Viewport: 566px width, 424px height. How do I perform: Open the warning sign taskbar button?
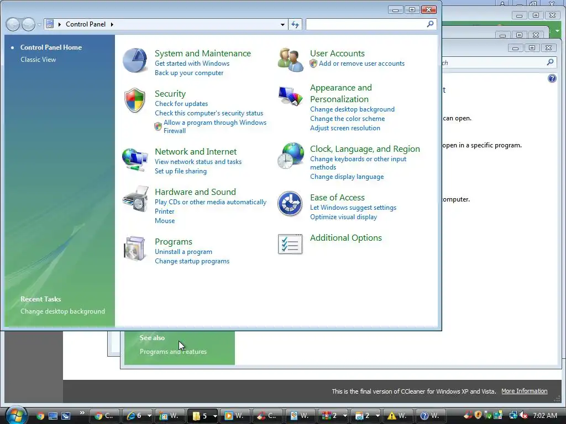click(x=397, y=416)
